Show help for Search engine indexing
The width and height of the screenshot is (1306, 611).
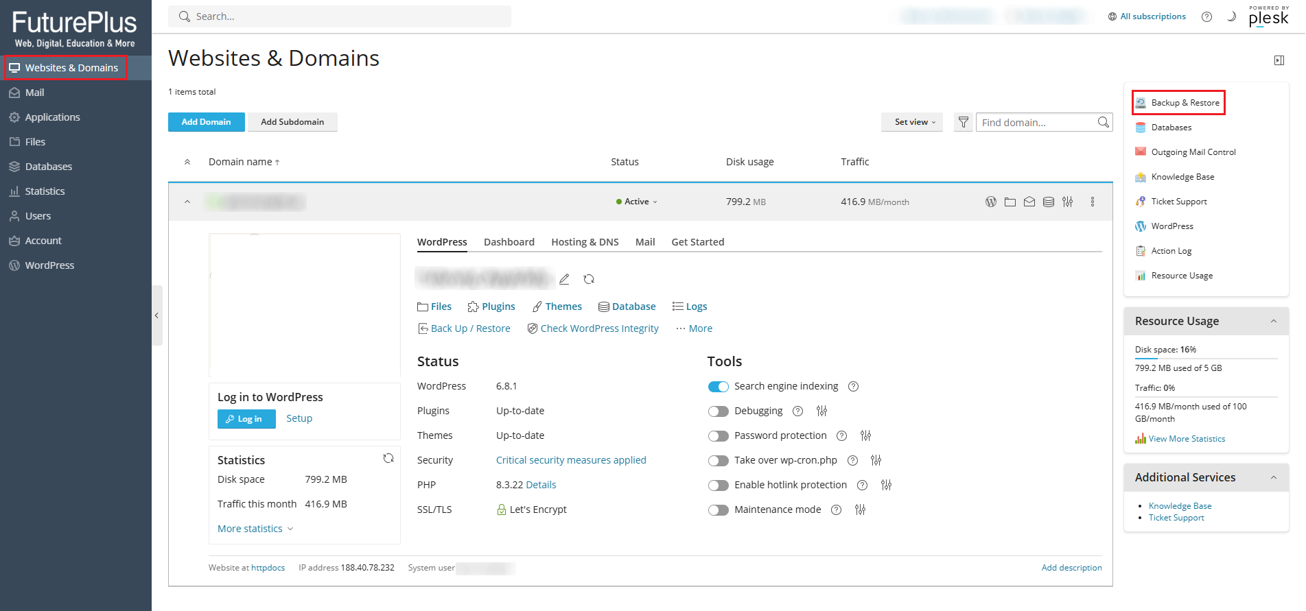click(854, 386)
